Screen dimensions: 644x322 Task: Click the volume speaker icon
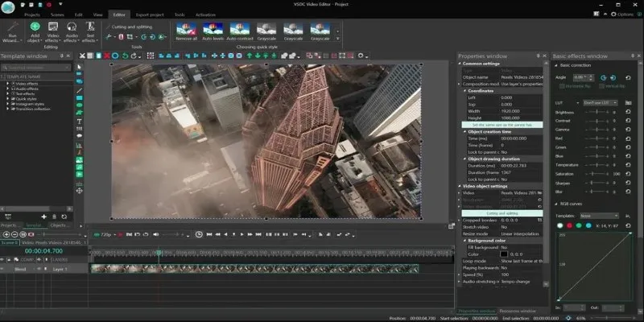155,234
